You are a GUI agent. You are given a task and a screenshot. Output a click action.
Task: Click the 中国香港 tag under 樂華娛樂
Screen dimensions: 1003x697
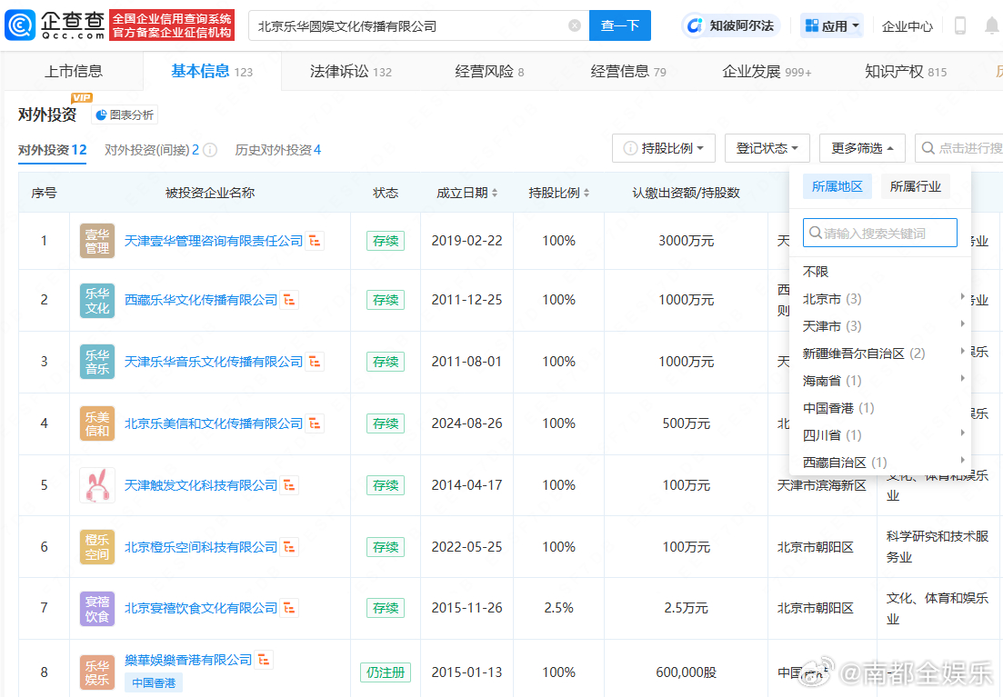(154, 682)
